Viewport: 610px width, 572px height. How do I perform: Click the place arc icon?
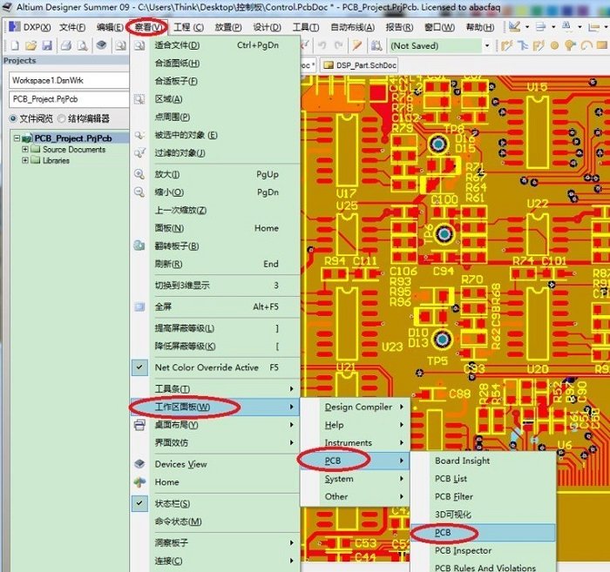[586, 46]
